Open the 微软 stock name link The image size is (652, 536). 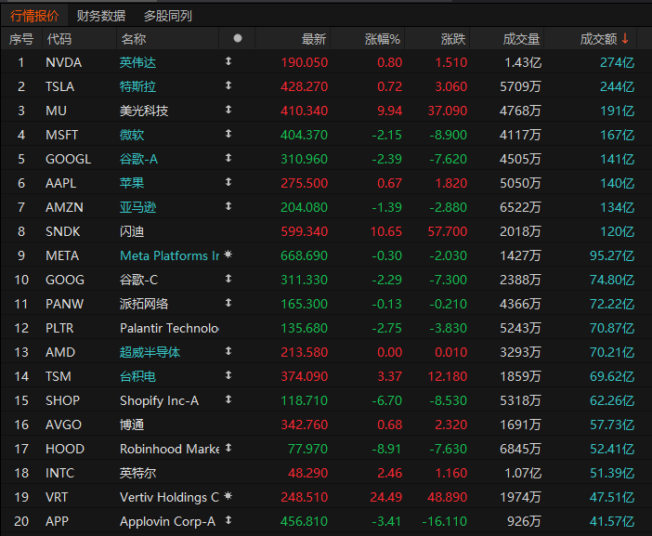pyautogui.click(x=132, y=135)
